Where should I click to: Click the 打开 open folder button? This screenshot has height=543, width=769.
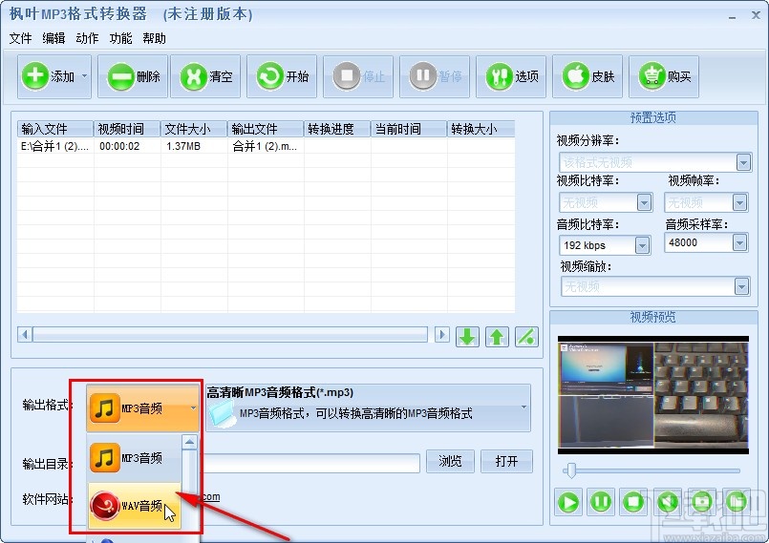pyautogui.click(x=506, y=461)
